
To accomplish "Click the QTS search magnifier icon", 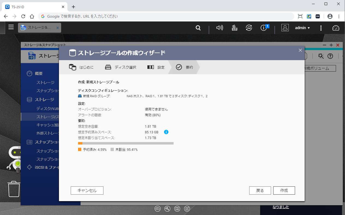I will [198, 28].
